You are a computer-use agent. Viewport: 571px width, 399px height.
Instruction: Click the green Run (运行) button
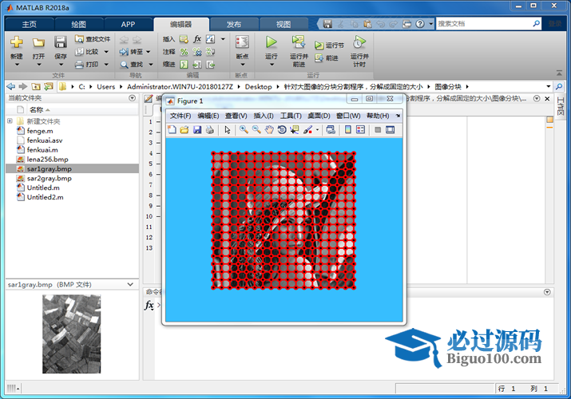pyautogui.click(x=271, y=42)
